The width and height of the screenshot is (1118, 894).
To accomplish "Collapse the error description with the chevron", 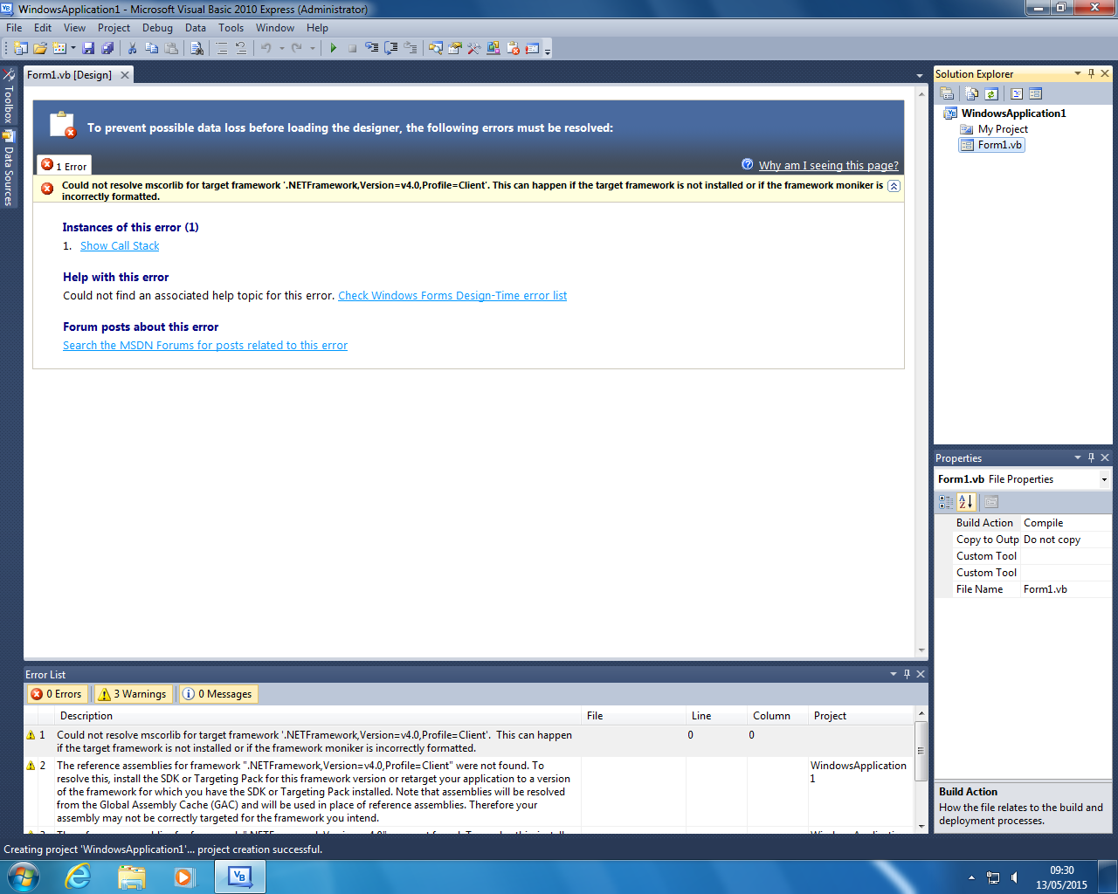I will pos(893,186).
